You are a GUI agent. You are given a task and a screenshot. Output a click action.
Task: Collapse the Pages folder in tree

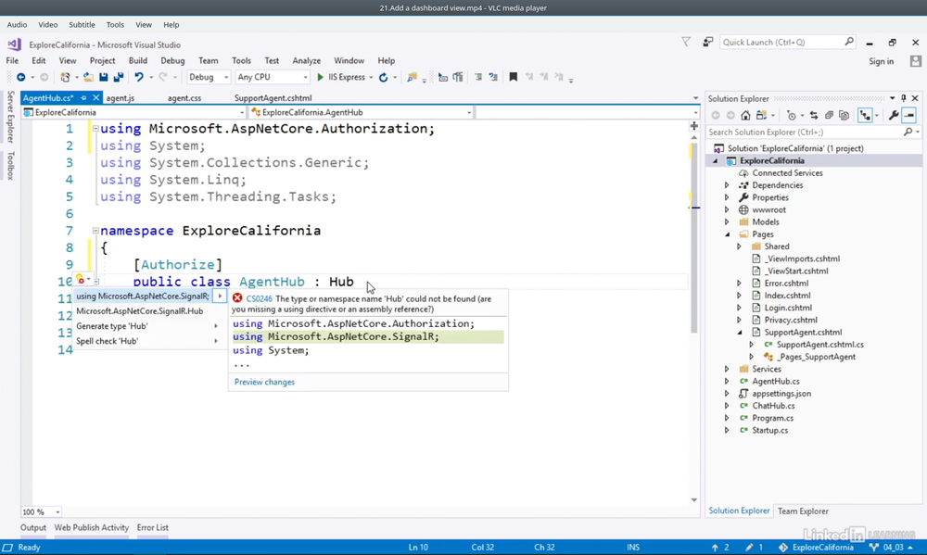[x=727, y=234]
